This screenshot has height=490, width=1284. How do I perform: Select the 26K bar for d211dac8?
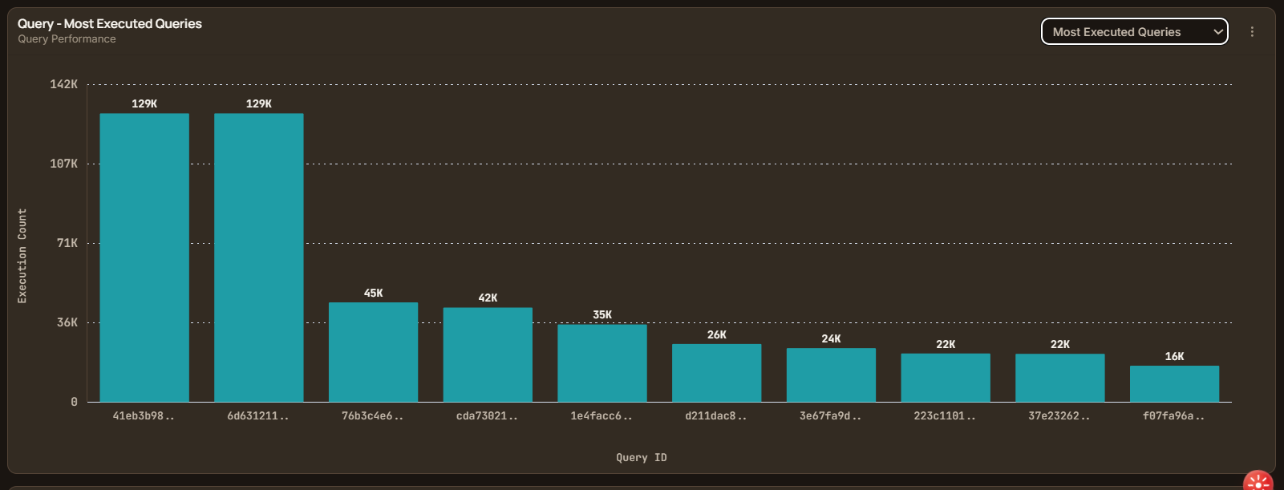point(717,373)
